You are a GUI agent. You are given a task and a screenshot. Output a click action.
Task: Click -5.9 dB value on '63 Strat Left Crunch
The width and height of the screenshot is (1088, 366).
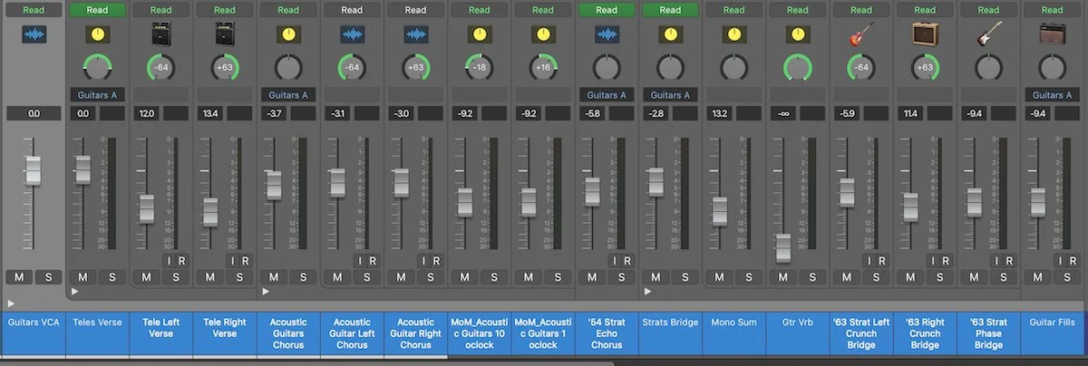(x=847, y=113)
